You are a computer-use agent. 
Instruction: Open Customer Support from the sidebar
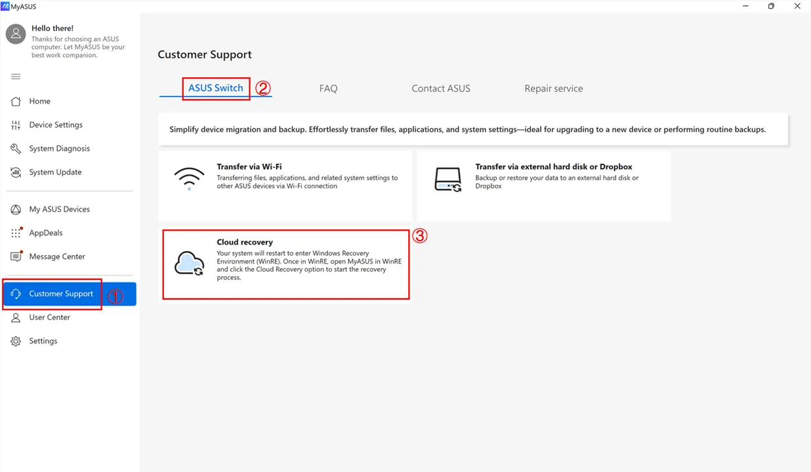click(x=60, y=294)
